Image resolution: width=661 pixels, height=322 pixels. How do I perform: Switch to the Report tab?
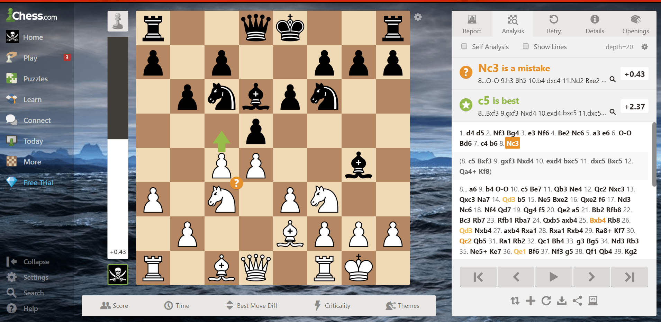coord(471,24)
